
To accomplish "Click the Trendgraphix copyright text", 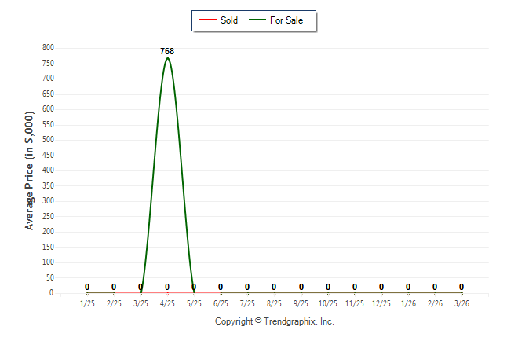I will (275, 321).
